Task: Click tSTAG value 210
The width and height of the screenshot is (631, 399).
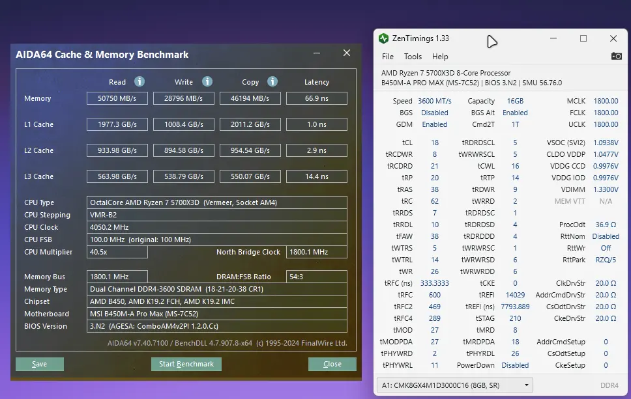Action: point(515,318)
